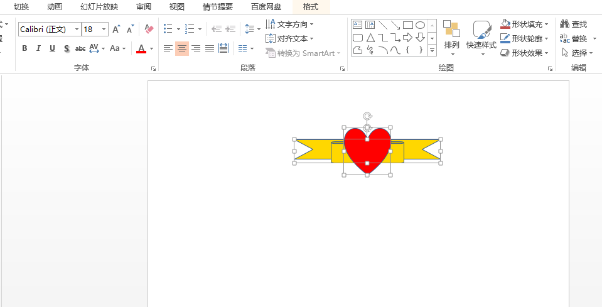Select the left brace shape
The height and width of the screenshot is (307, 602).
click(408, 50)
